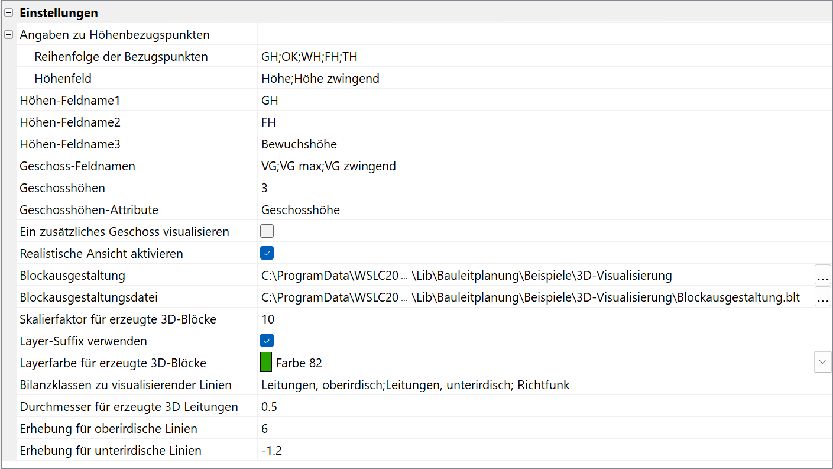Select the Höhenfeld property row

(63, 79)
